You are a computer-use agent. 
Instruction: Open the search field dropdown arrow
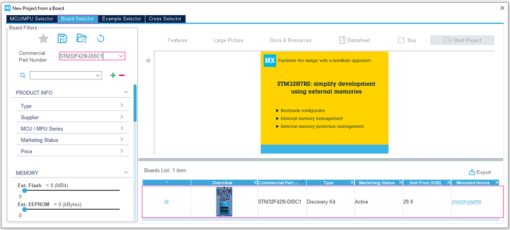coord(98,75)
